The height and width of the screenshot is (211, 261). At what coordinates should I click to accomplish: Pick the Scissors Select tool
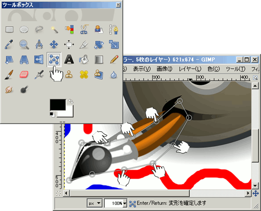point(84,29)
